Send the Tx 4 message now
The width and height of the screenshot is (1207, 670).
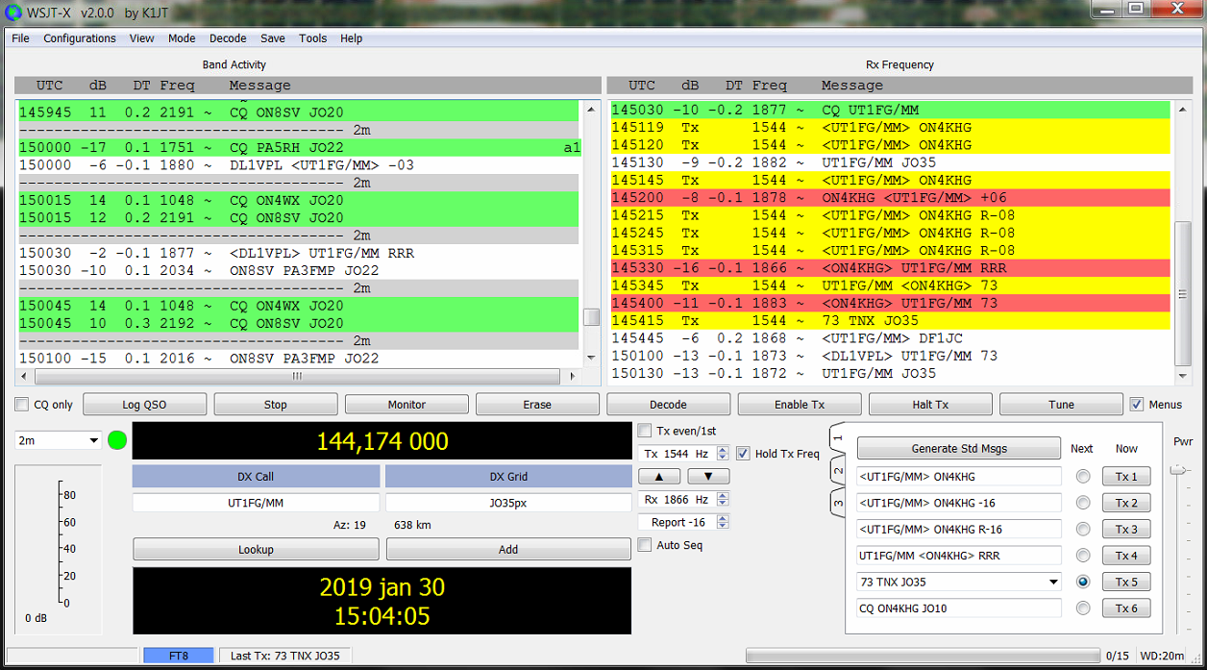(1126, 556)
